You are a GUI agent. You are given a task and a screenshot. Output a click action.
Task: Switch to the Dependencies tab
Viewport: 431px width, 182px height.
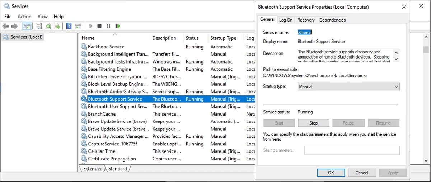point(332,20)
